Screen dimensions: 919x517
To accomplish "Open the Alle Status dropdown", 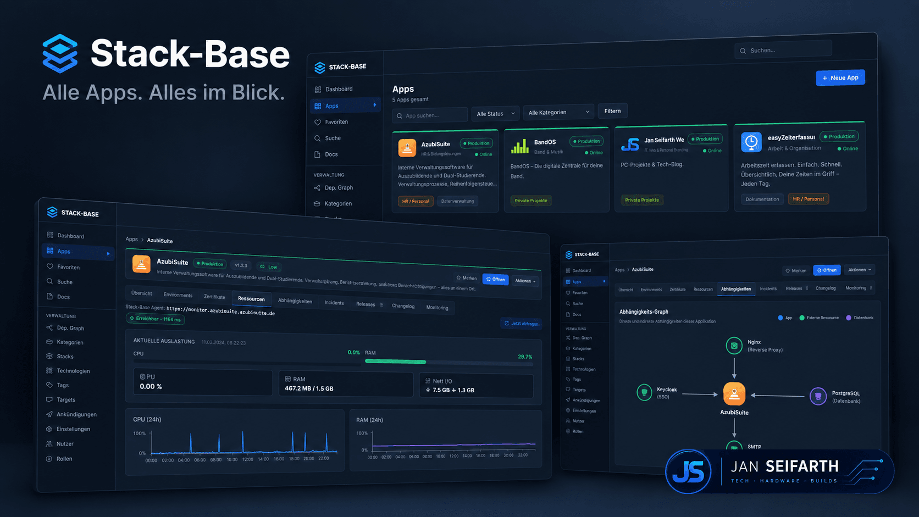I will pos(496,114).
